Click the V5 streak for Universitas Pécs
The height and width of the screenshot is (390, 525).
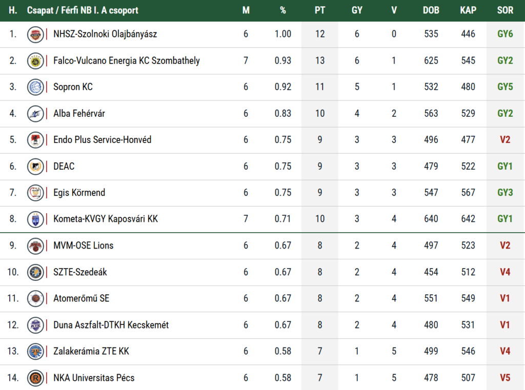(505, 378)
